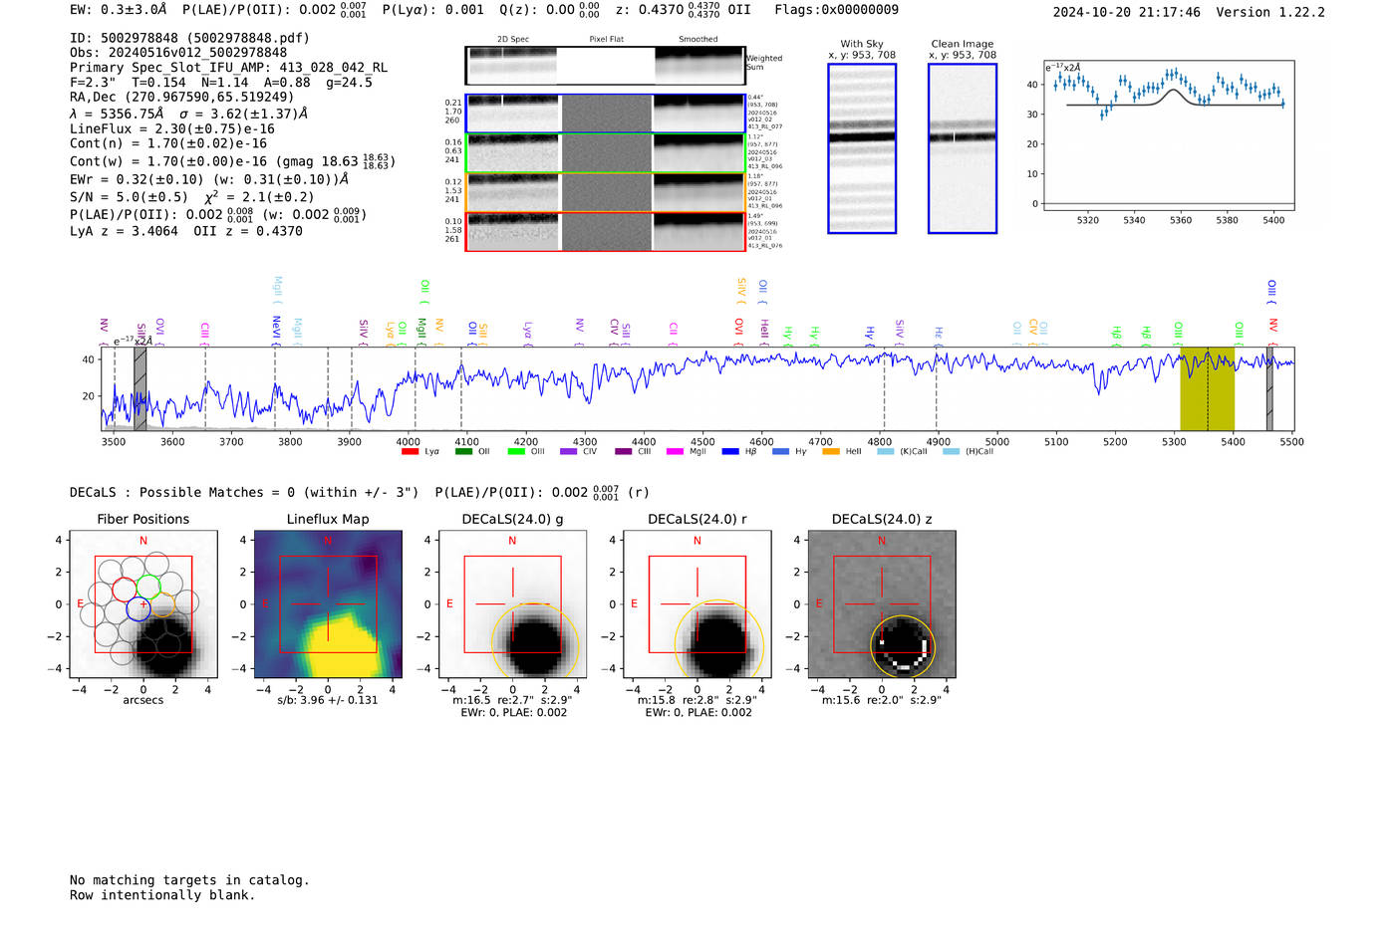The height and width of the screenshot is (949, 1395).
Task: Click the magenta MgII legend swatch
Action: (x=675, y=452)
